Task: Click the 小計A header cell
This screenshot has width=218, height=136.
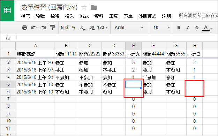Action: [134, 54]
